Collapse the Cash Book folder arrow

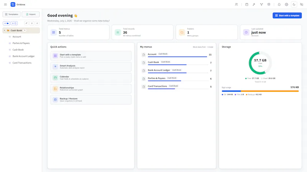pyautogui.click(x=5, y=31)
